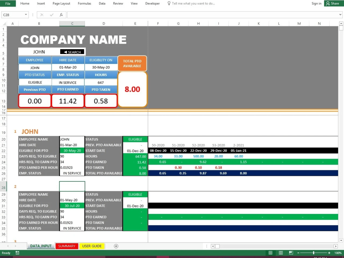Decrease zoom with the minus control

(298, 252)
